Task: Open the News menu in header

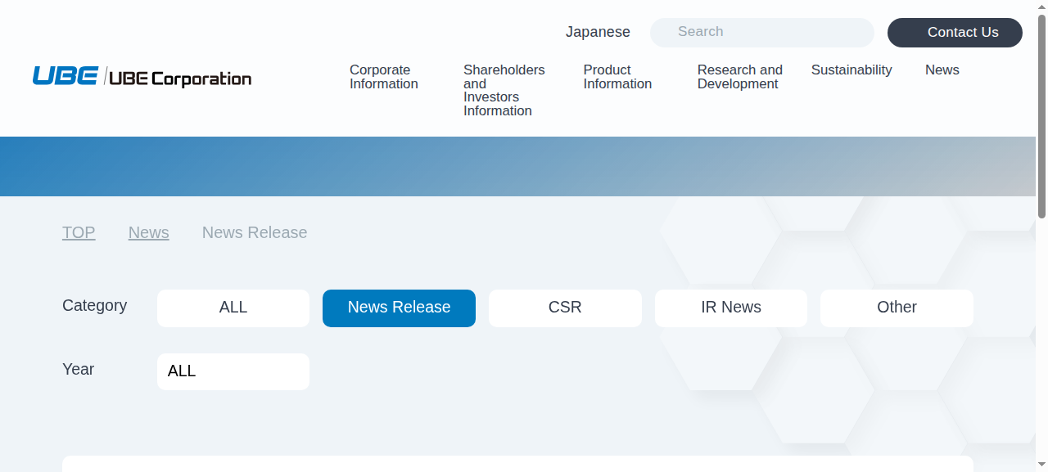Action: (942, 70)
